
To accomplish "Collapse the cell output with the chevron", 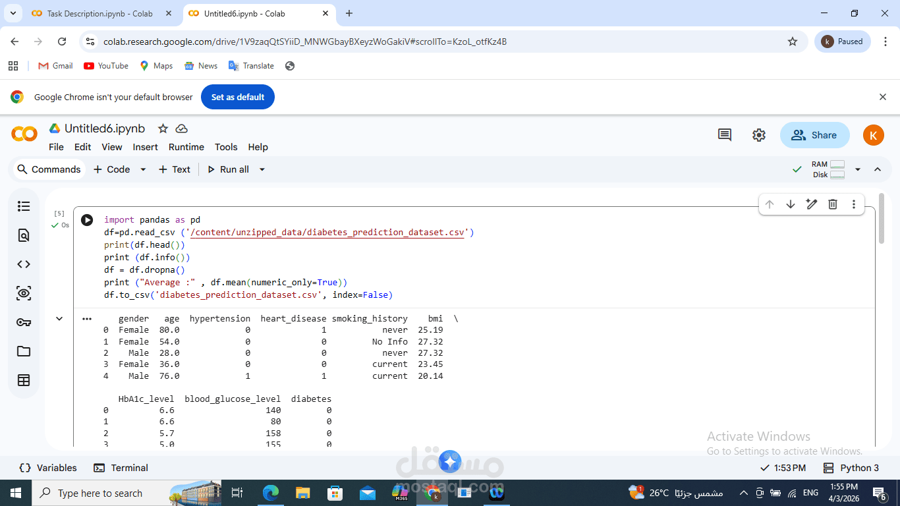I will [59, 318].
